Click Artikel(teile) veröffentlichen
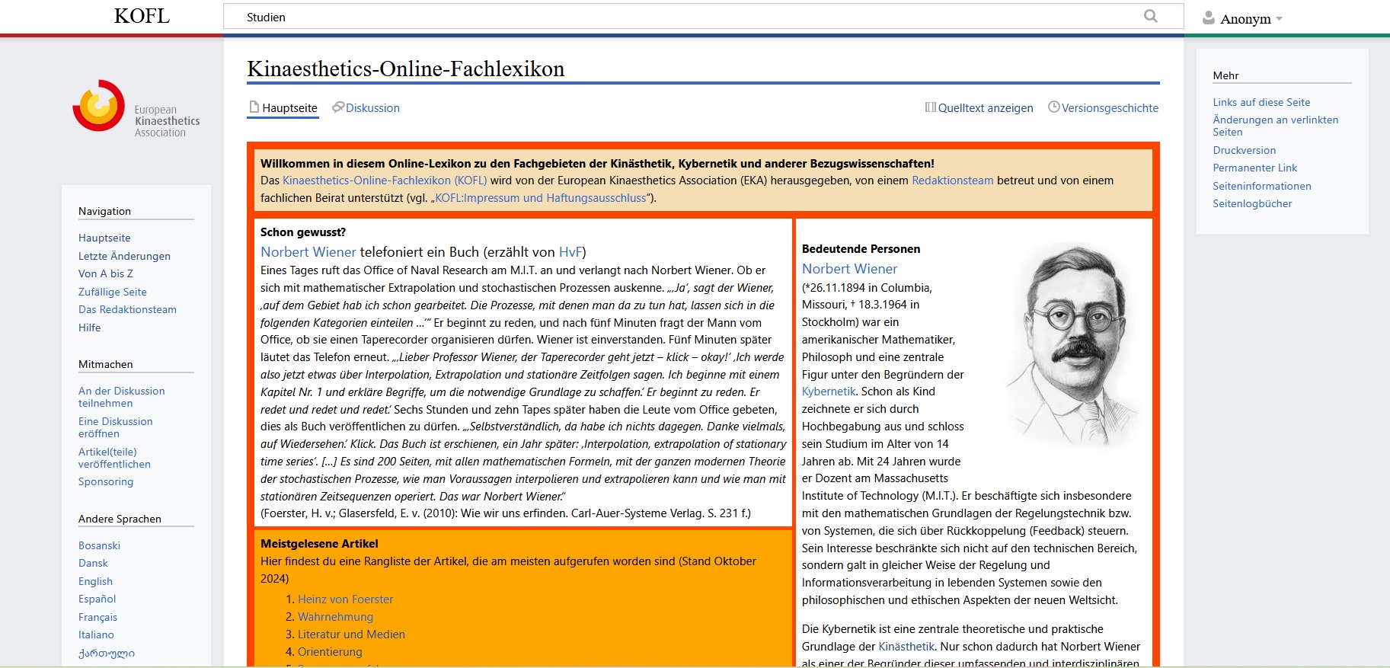The height and width of the screenshot is (668, 1390). [x=114, y=458]
